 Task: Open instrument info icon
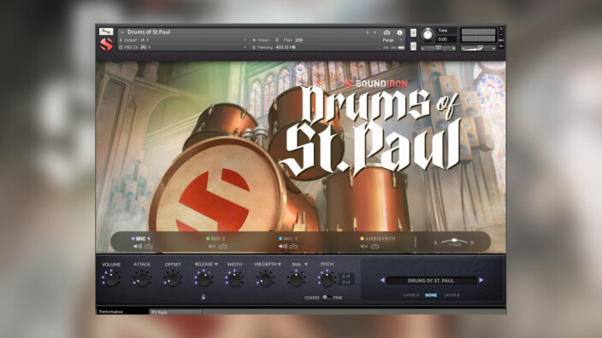399,32
